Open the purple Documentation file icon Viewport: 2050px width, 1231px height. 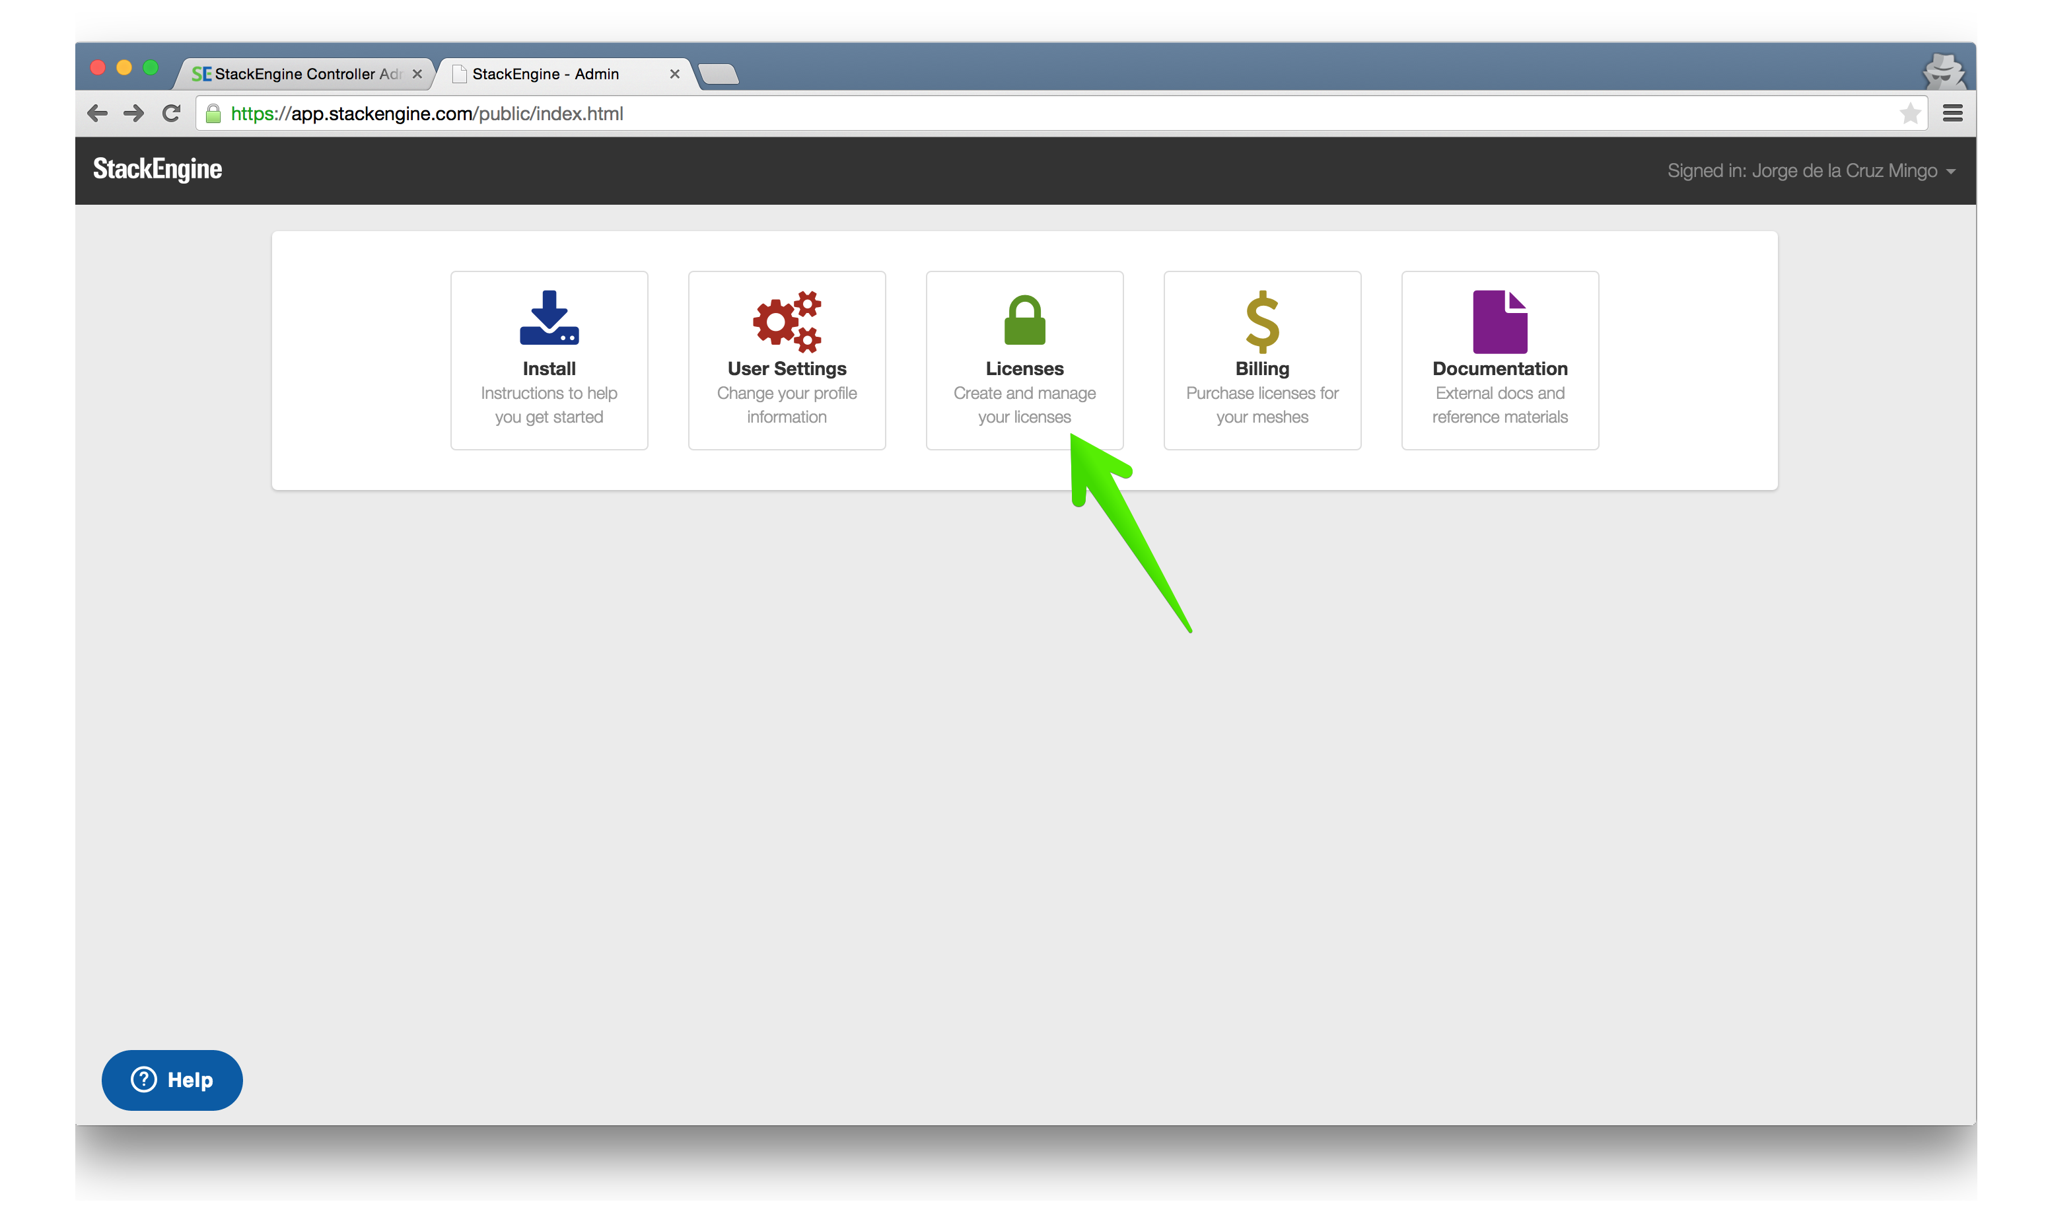point(1499,322)
